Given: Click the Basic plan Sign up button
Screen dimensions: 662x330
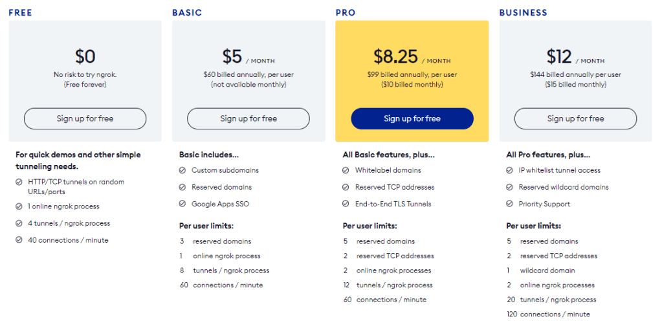Looking at the screenshot, I should pyautogui.click(x=248, y=118).
